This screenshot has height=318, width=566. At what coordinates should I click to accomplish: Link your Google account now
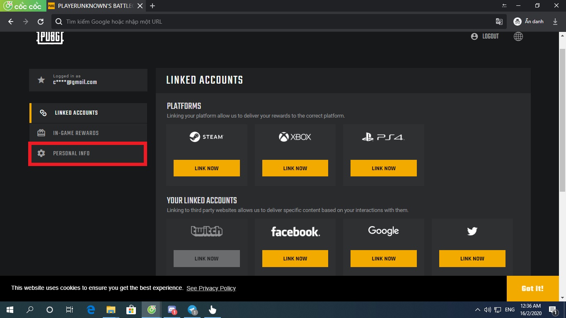pos(384,259)
